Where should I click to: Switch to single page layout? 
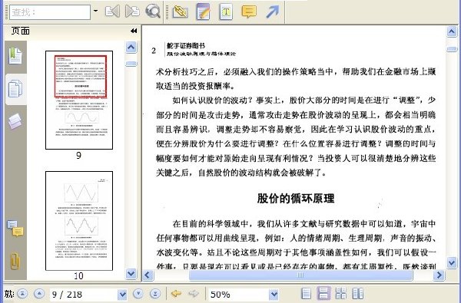click(x=307, y=293)
